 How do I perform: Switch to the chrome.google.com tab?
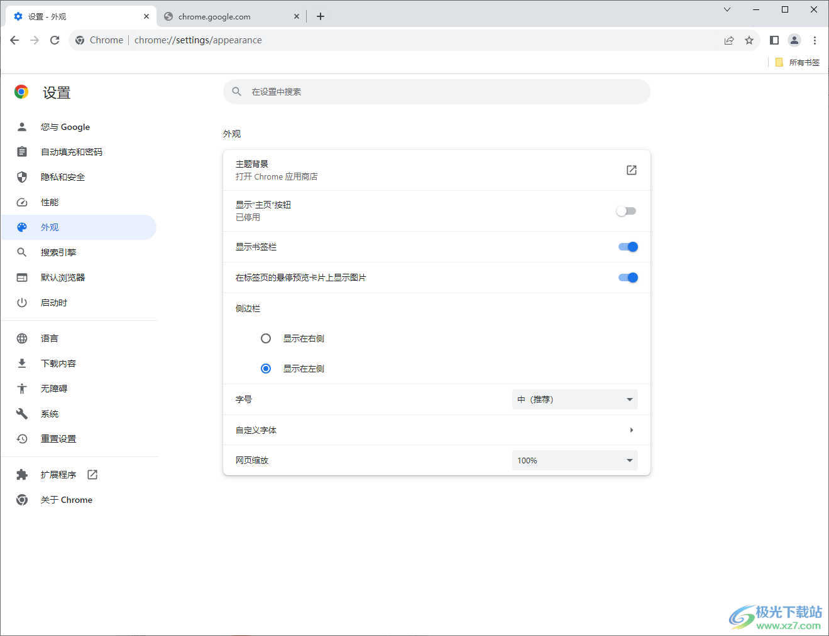[x=231, y=16]
